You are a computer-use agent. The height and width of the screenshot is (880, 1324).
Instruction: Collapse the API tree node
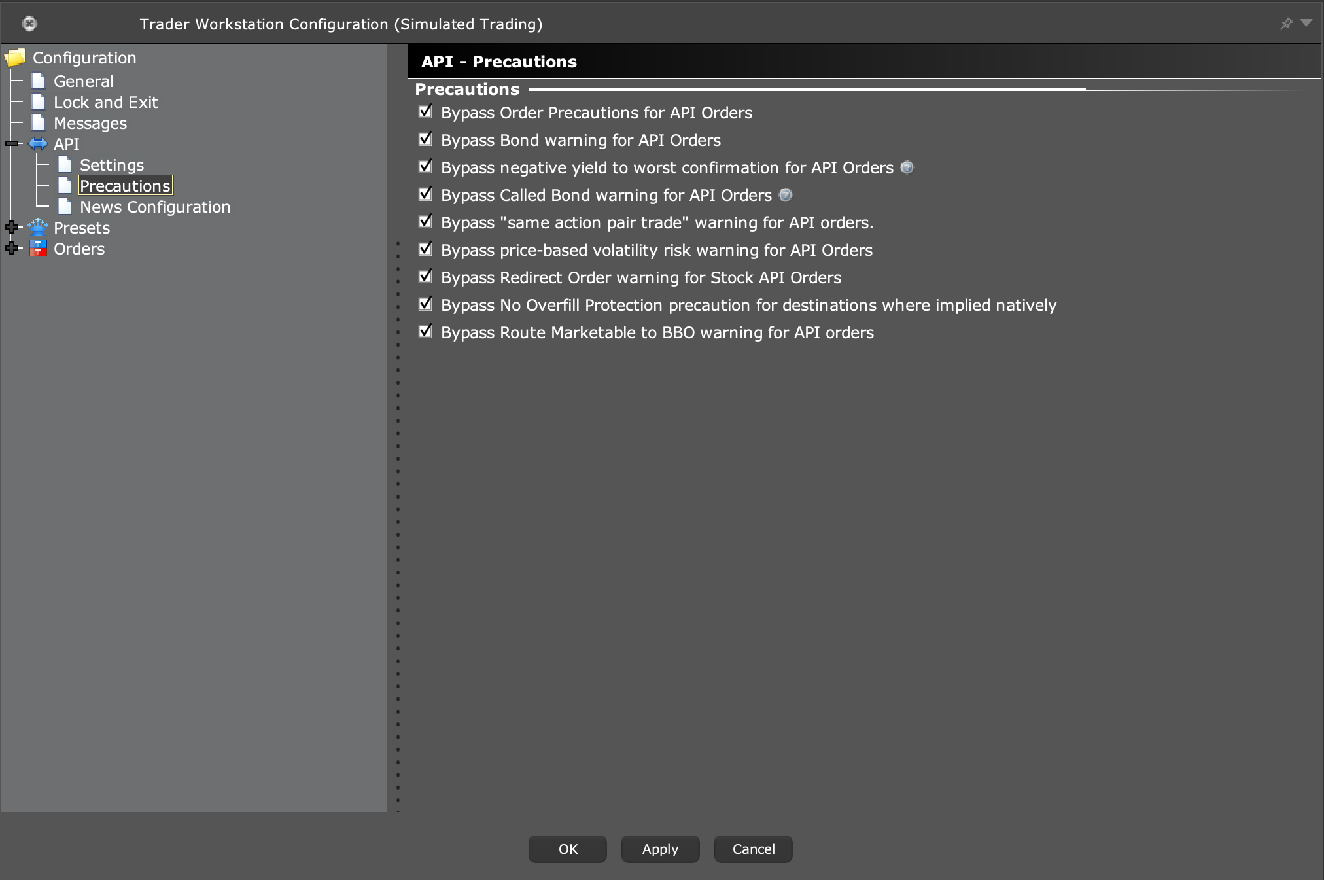[12, 143]
